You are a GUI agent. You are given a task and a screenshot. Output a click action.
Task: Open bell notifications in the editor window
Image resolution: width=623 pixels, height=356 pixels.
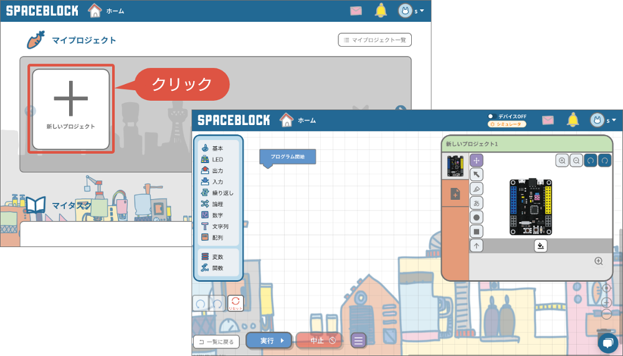pos(573,119)
